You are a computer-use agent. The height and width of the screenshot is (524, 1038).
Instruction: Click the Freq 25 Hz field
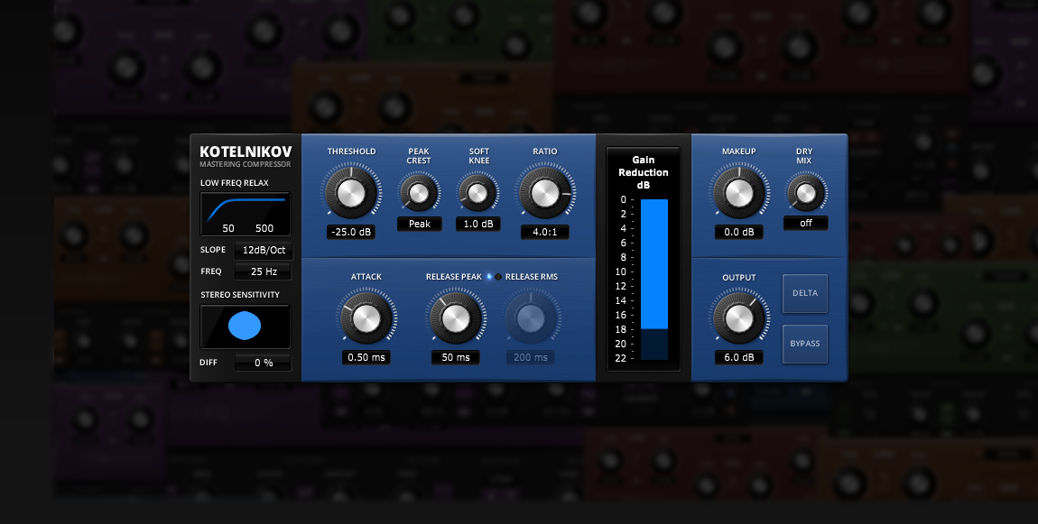pos(264,271)
